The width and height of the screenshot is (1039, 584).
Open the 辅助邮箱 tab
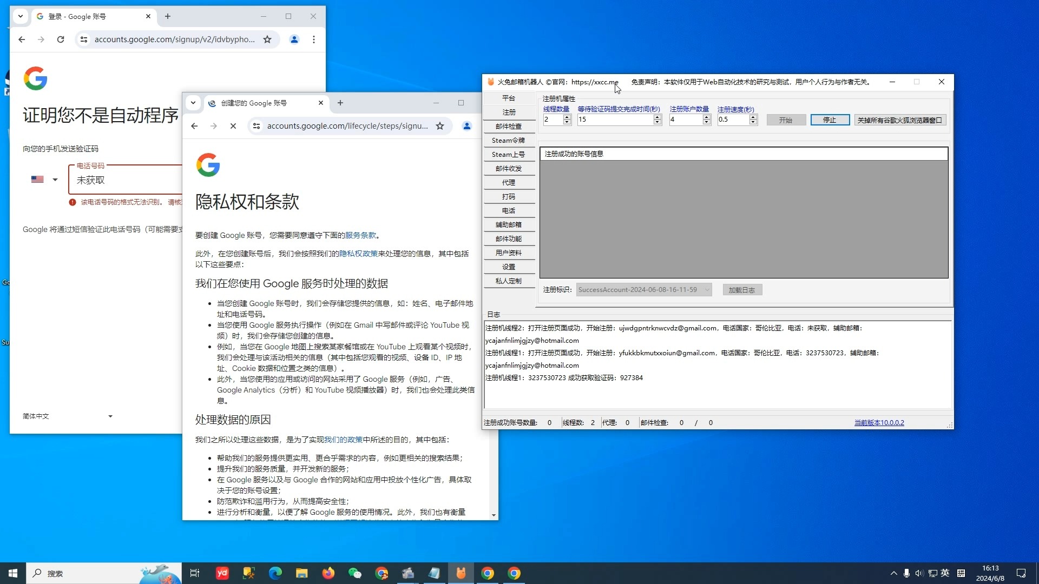pos(509,225)
